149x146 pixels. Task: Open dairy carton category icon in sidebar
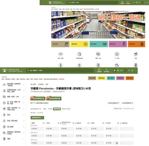tap(4, 91)
